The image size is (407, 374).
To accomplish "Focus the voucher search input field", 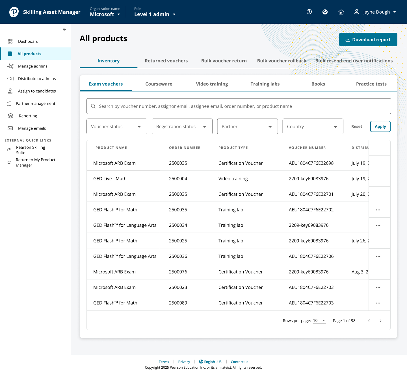I will tap(239, 106).
